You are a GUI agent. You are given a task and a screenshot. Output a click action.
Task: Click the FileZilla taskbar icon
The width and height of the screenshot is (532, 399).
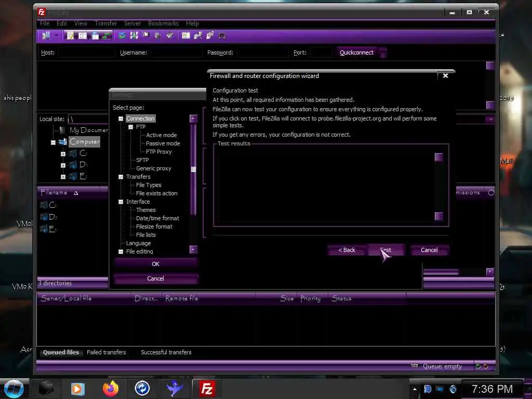207,389
